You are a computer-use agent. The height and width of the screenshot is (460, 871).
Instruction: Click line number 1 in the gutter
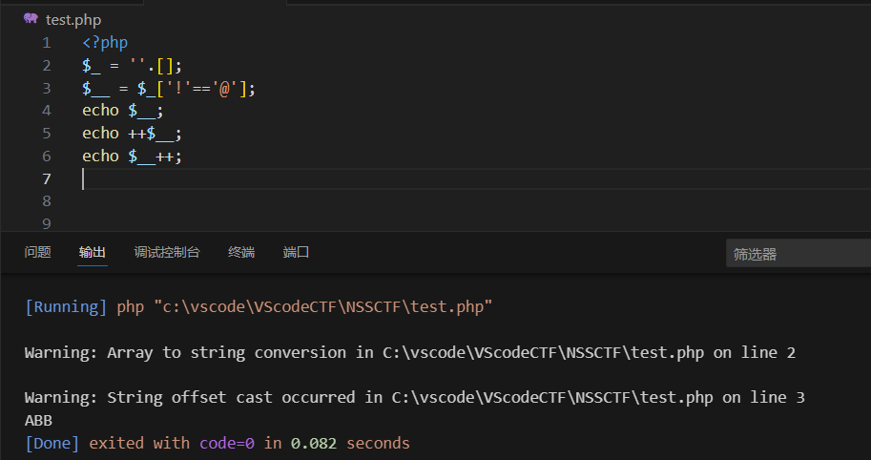(47, 43)
